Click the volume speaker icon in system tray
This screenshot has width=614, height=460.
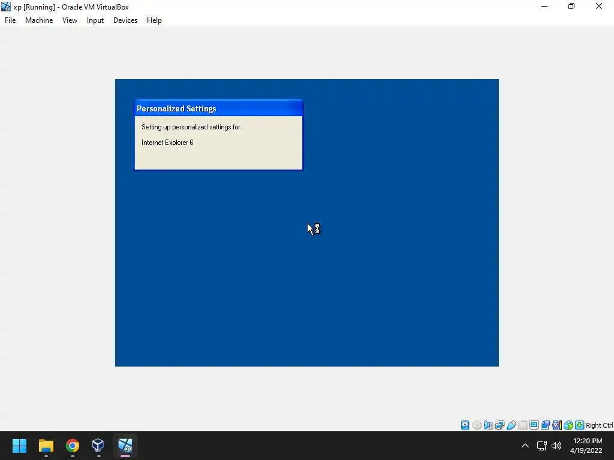(556, 446)
